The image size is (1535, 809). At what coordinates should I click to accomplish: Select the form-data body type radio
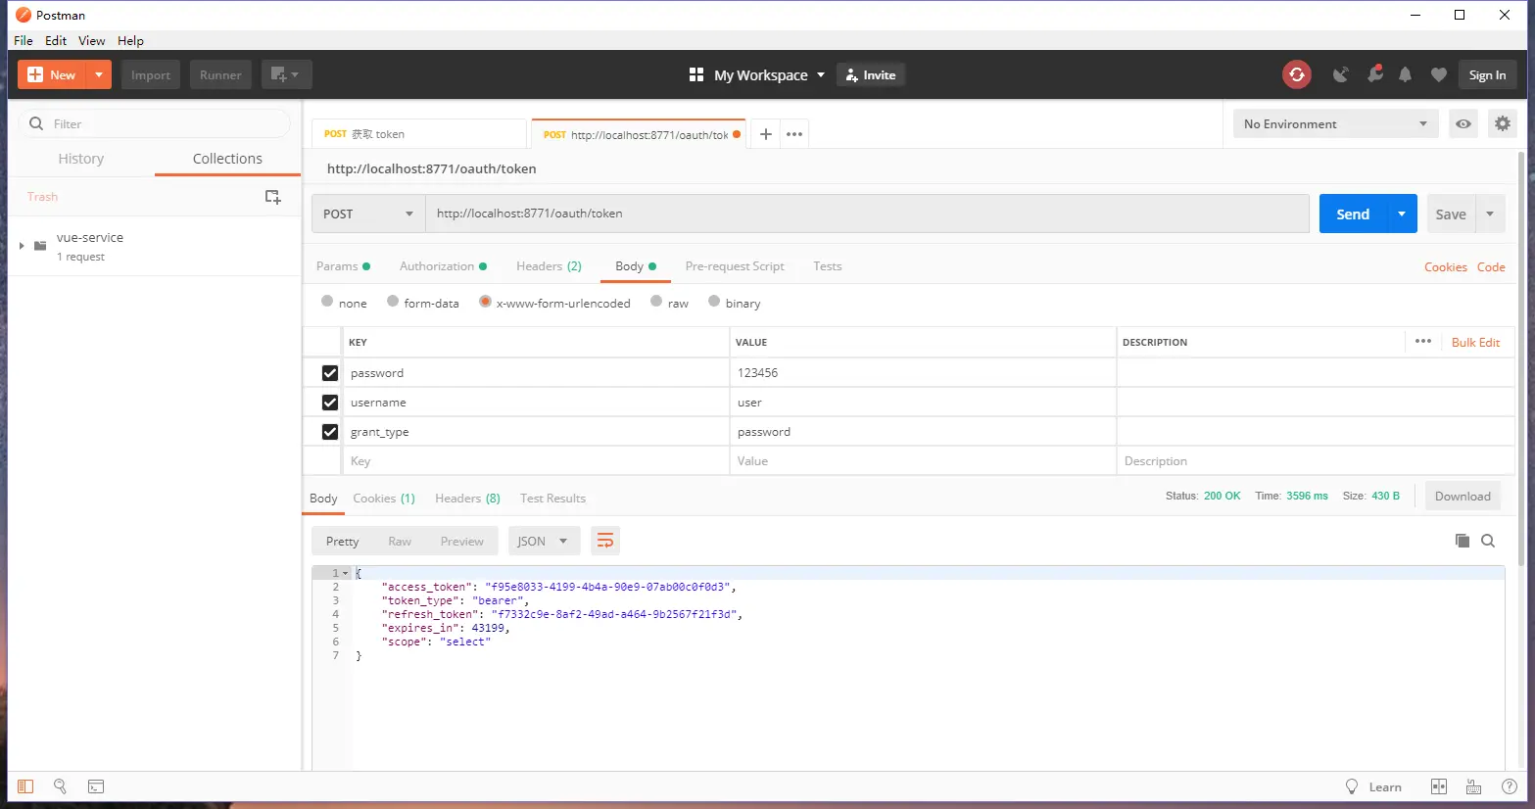click(x=393, y=302)
